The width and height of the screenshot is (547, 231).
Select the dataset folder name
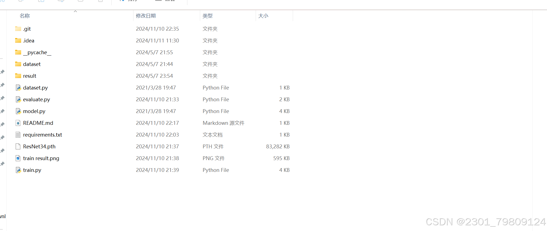click(32, 64)
